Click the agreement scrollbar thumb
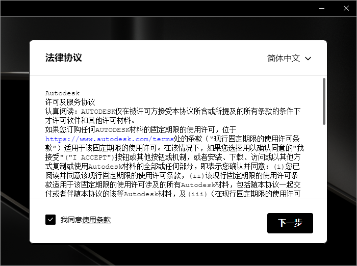The height and width of the screenshot is (266, 357). [324, 101]
